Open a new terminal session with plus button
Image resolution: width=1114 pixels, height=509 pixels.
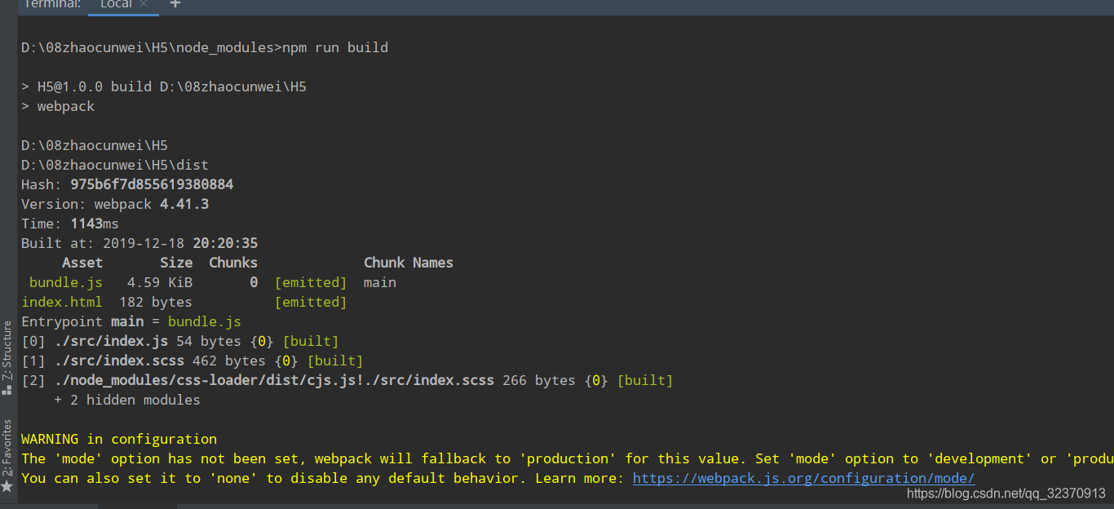click(175, 4)
